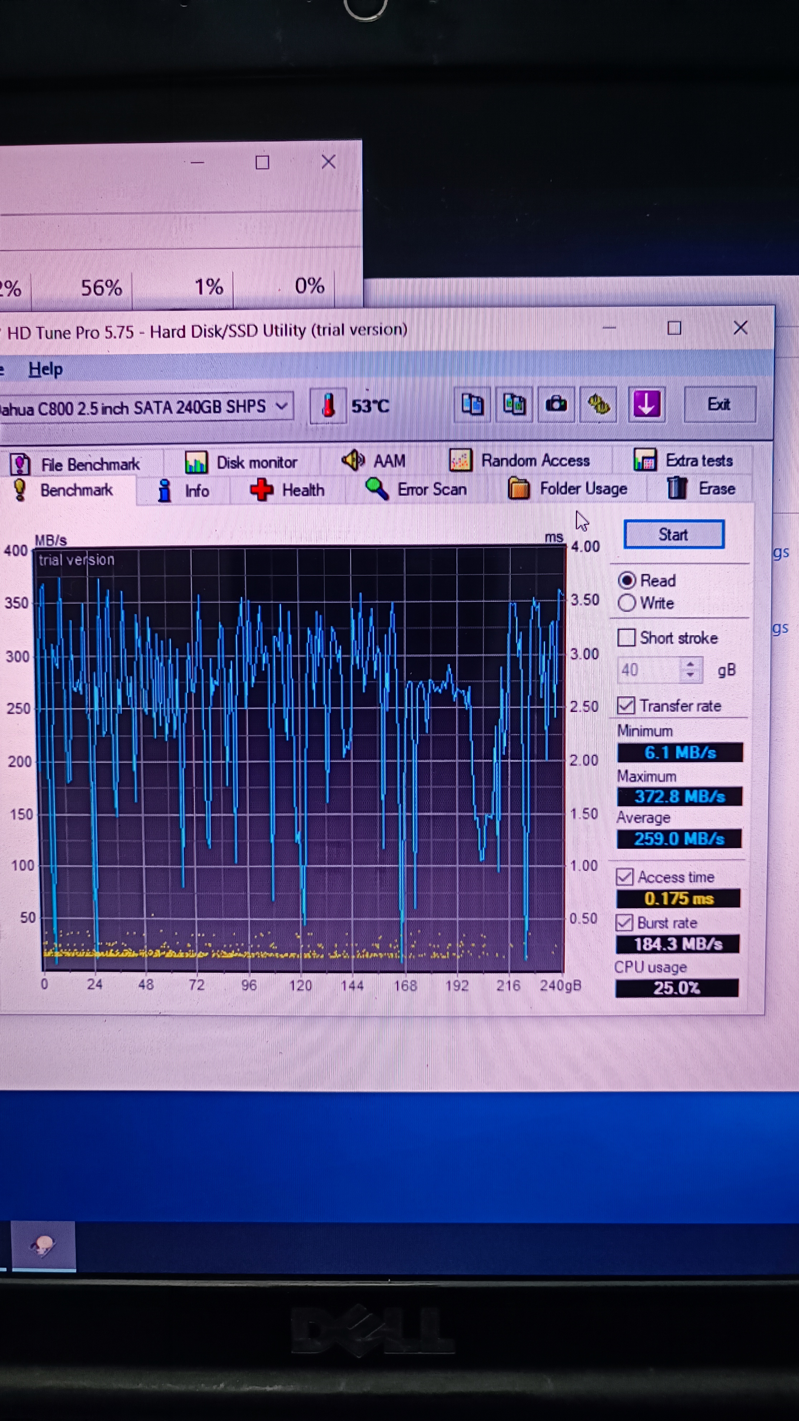Viewport: 799px width, 1421px height.
Task: Click the blue Info icon
Action: (x=164, y=490)
